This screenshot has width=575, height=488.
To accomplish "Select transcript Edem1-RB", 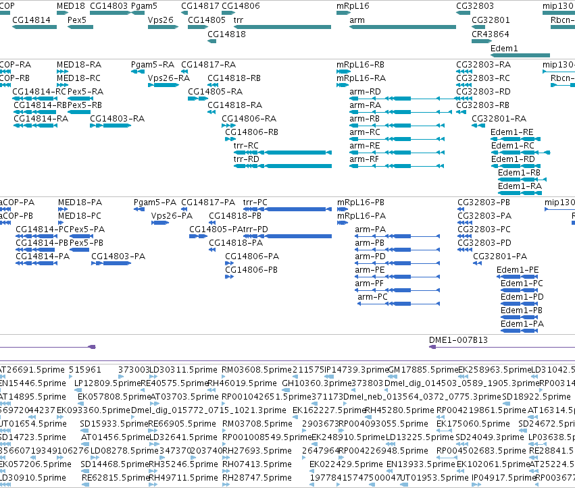I will (520, 173).
